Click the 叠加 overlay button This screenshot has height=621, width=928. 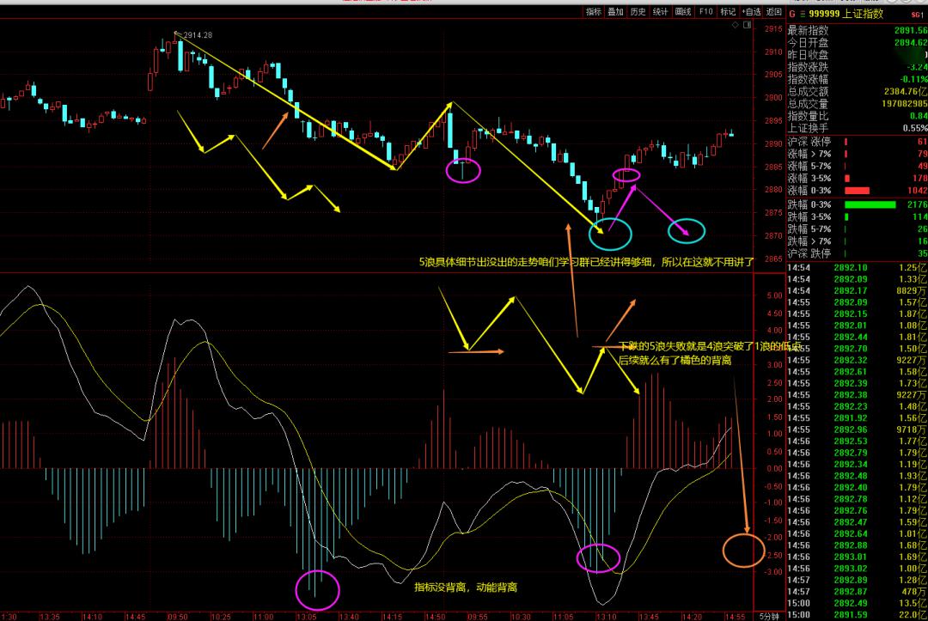[615, 12]
